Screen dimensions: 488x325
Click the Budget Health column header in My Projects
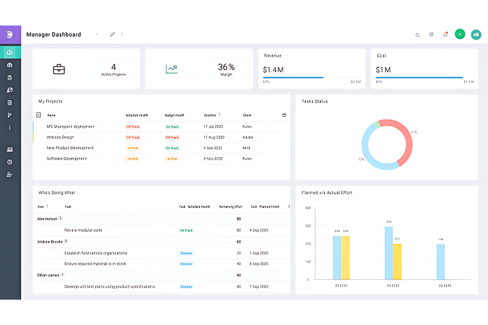coord(174,115)
